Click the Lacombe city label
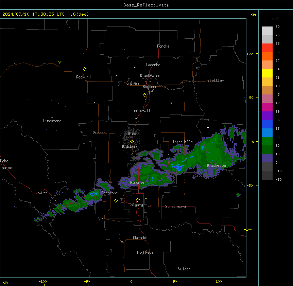Screen dimensions: 293x286 click(x=153, y=65)
